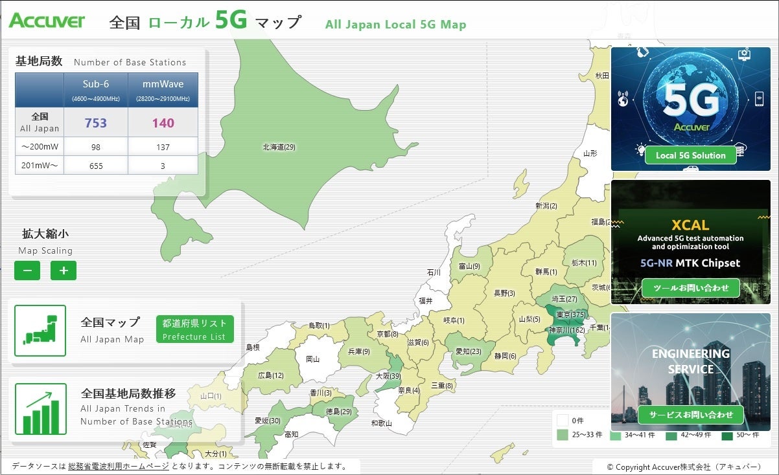Select Kagawa (香川 3) on the map
Viewport: 779px width, 475px height.
coord(321,393)
